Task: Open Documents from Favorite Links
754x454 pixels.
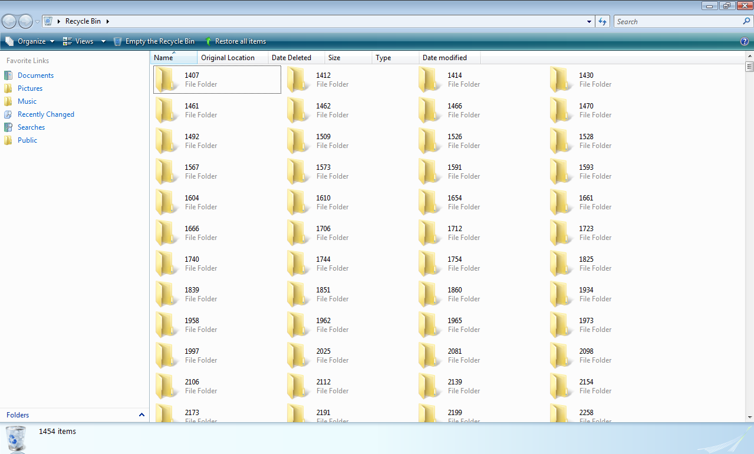Action: (x=35, y=75)
